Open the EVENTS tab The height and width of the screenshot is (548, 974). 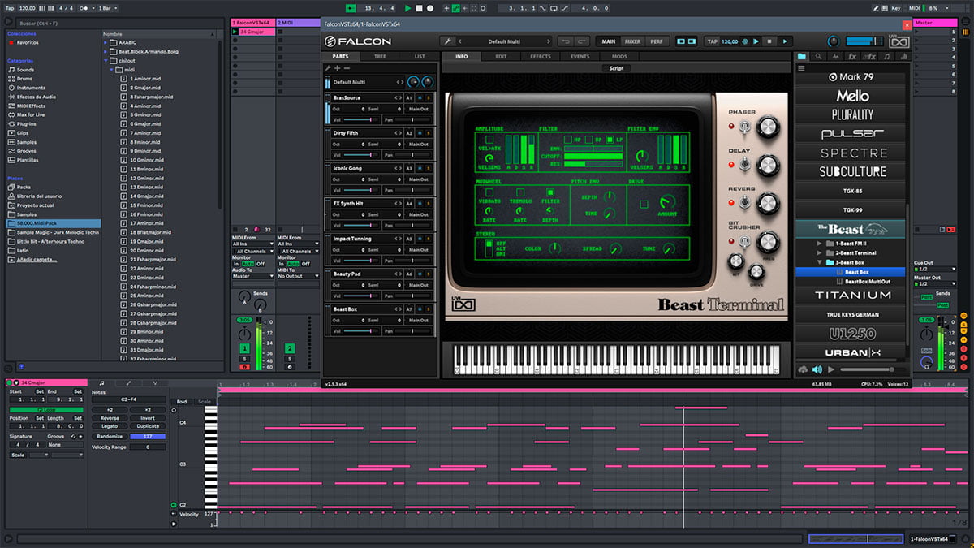click(x=580, y=57)
